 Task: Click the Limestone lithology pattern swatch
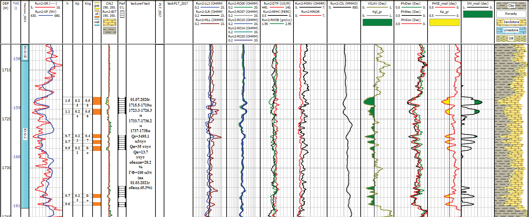pyautogui.click(x=511, y=30)
